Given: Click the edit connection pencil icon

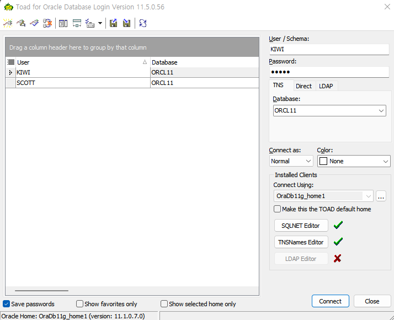Looking at the screenshot, I should point(21,23).
